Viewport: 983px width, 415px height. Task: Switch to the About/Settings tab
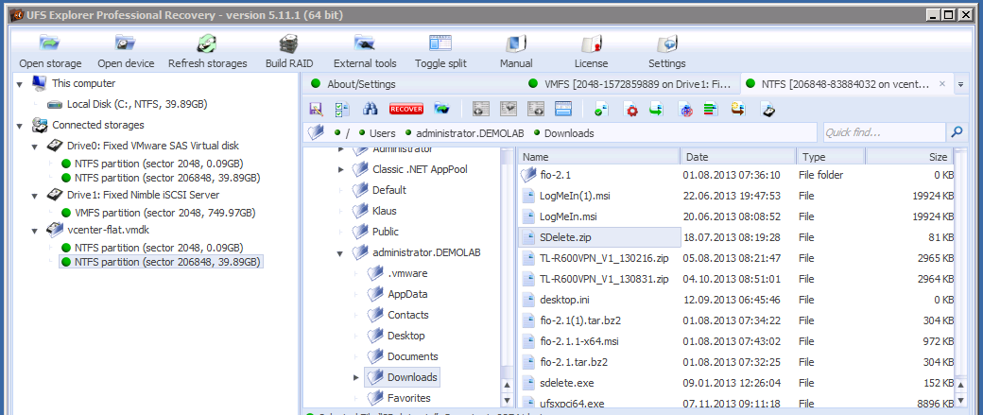pos(361,84)
